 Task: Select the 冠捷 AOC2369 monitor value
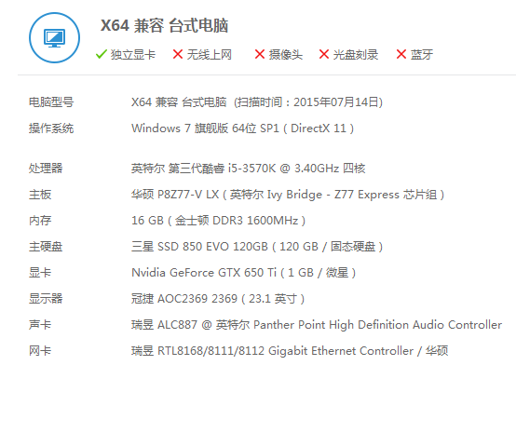pyautogui.click(x=218, y=298)
